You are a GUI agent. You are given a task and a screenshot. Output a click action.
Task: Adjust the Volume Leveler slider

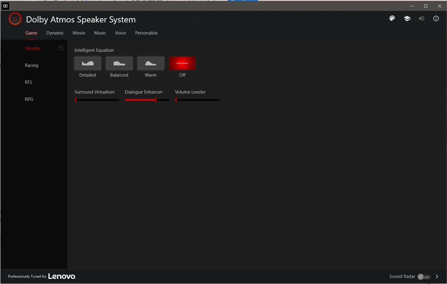tap(197, 100)
